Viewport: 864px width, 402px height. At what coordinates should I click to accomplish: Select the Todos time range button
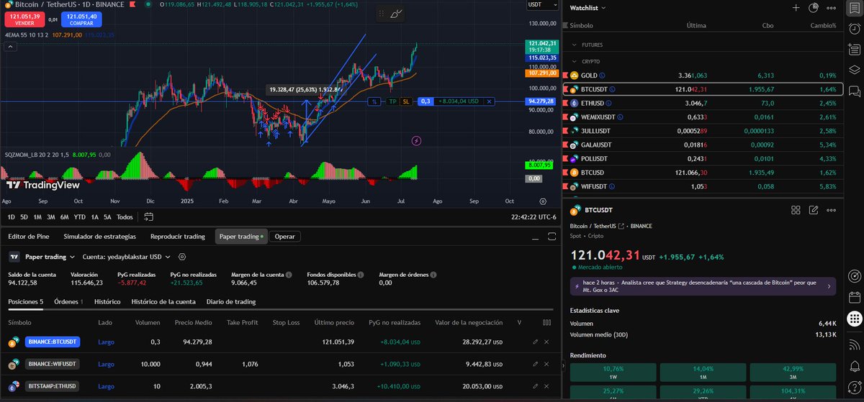tap(125, 216)
